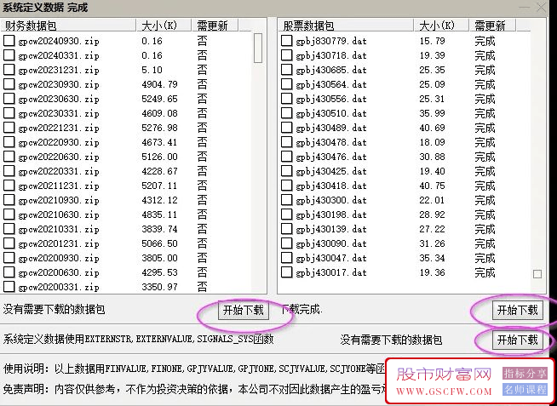Screen dimensions: 557x406
Task: Sort stock list by 需更新 header
Action: (493, 26)
